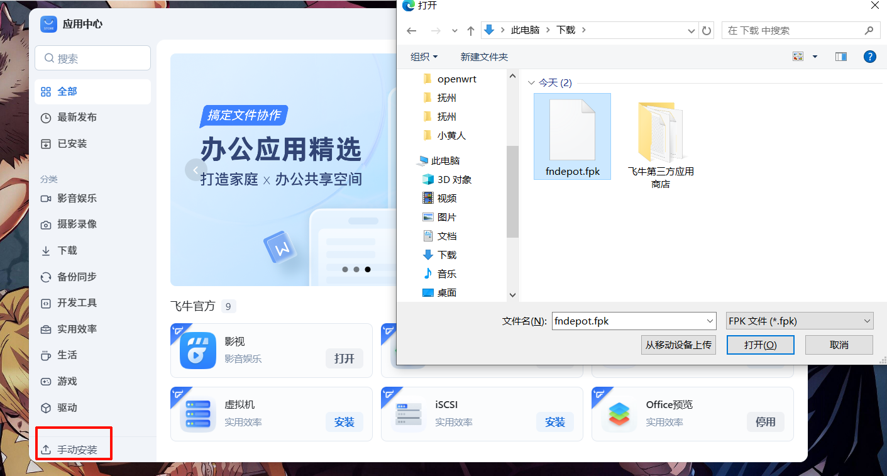Click the search magnifier in dialog search box
This screenshot has height=476, width=887.
(x=869, y=30)
